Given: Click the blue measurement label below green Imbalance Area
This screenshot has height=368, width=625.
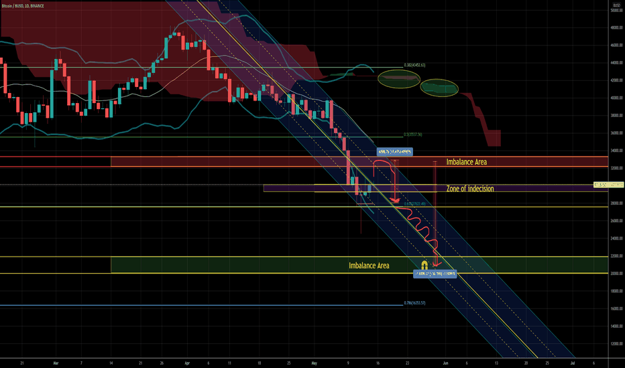Looking at the screenshot, I should [x=435, y=274].
